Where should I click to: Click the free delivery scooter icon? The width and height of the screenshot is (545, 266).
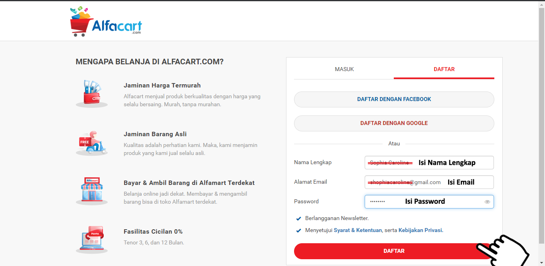[92, 142]
